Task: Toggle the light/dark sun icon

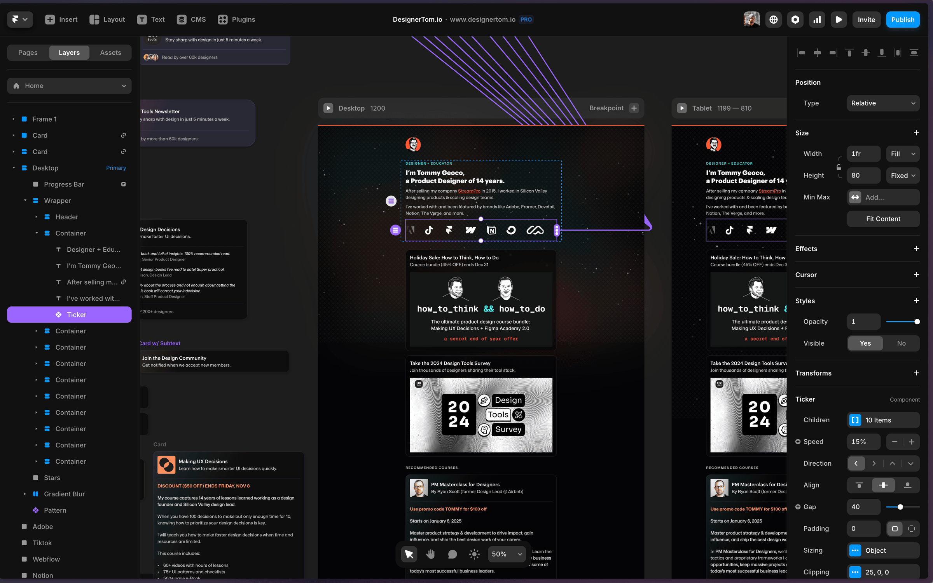Action: 474,554
